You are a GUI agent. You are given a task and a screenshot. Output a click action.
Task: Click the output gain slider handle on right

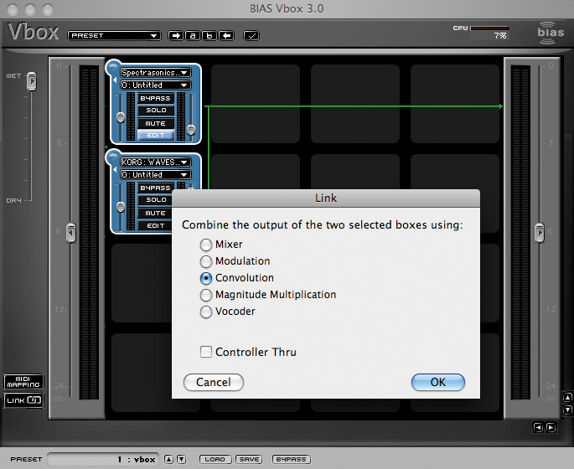[539, 233]
